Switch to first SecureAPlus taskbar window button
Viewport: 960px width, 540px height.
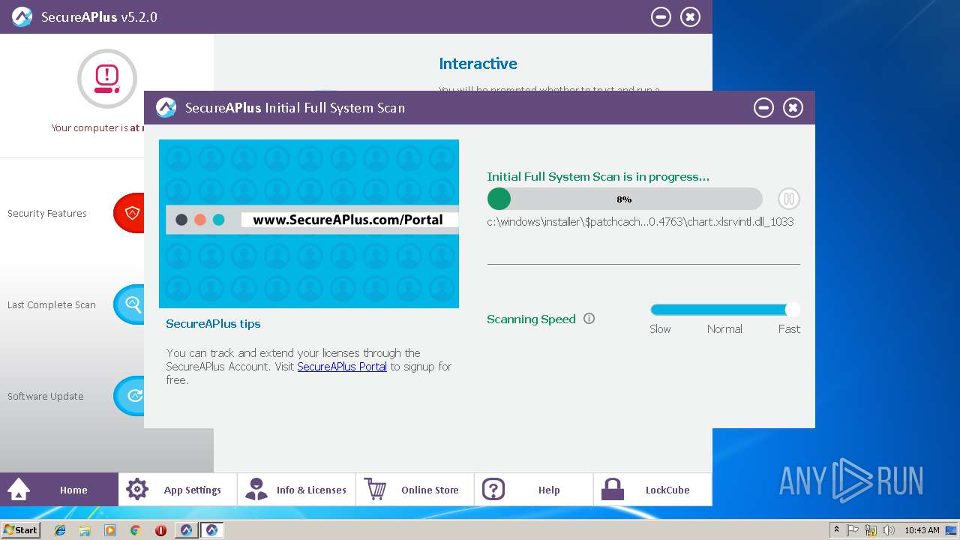click(x=187, y=529)
